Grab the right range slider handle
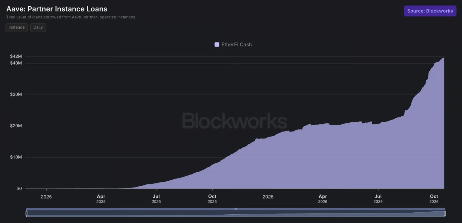This screenshot has height=223, width=462. click(x=445, y=213)
